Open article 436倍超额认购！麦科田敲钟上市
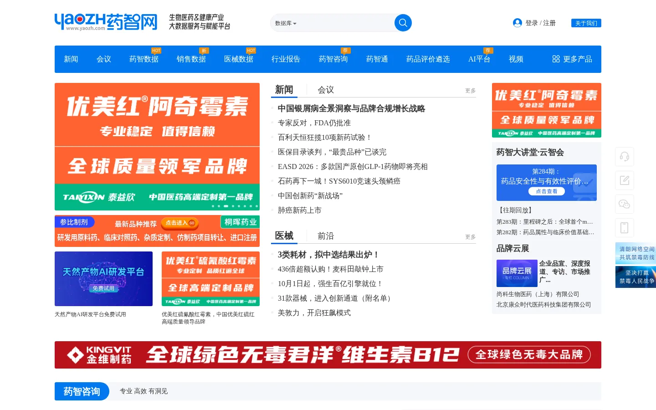Viewport: 656px width, 410px height. coord(331,269)
